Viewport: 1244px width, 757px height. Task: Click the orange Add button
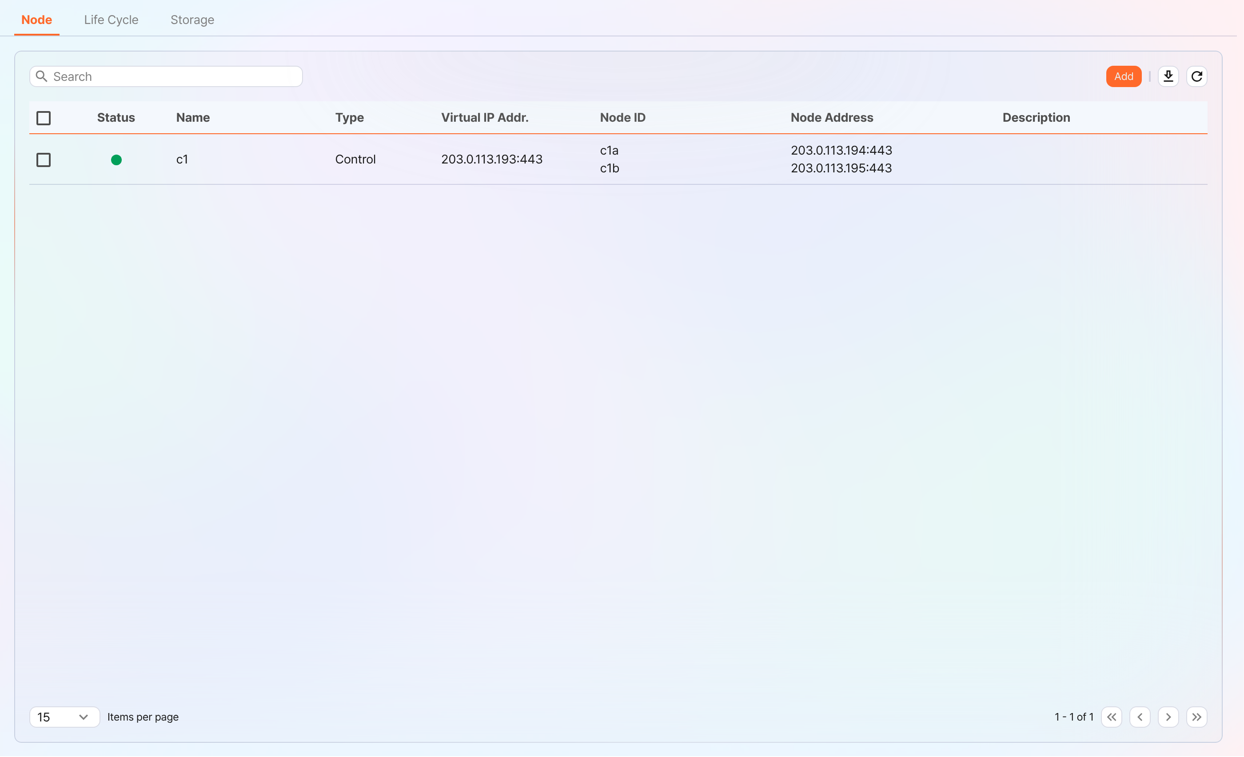(1124, 76)
